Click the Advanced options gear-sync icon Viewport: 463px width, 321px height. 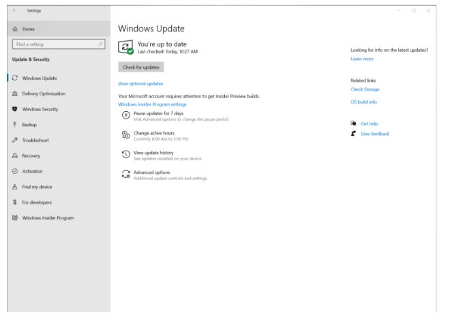pos(126,174)
